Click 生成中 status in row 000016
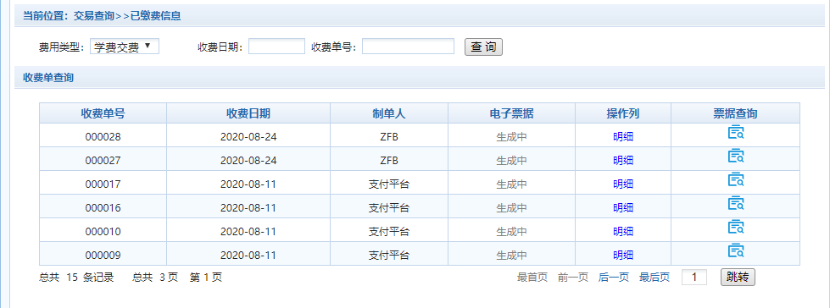 tap(511, 208)
